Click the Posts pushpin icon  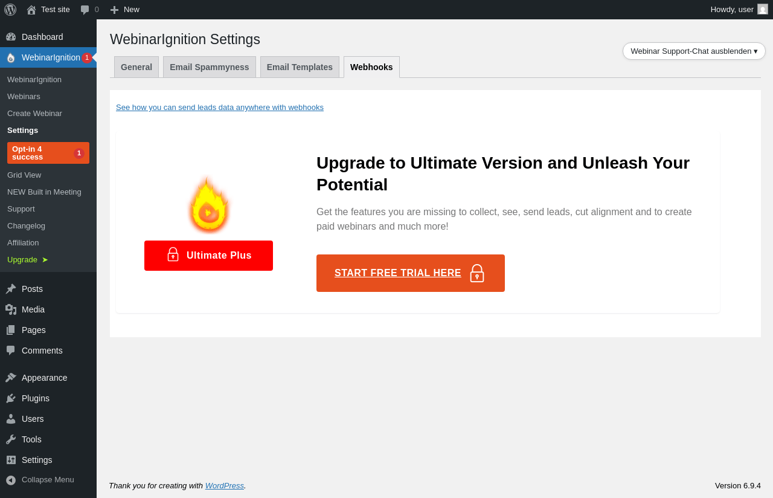11,289
